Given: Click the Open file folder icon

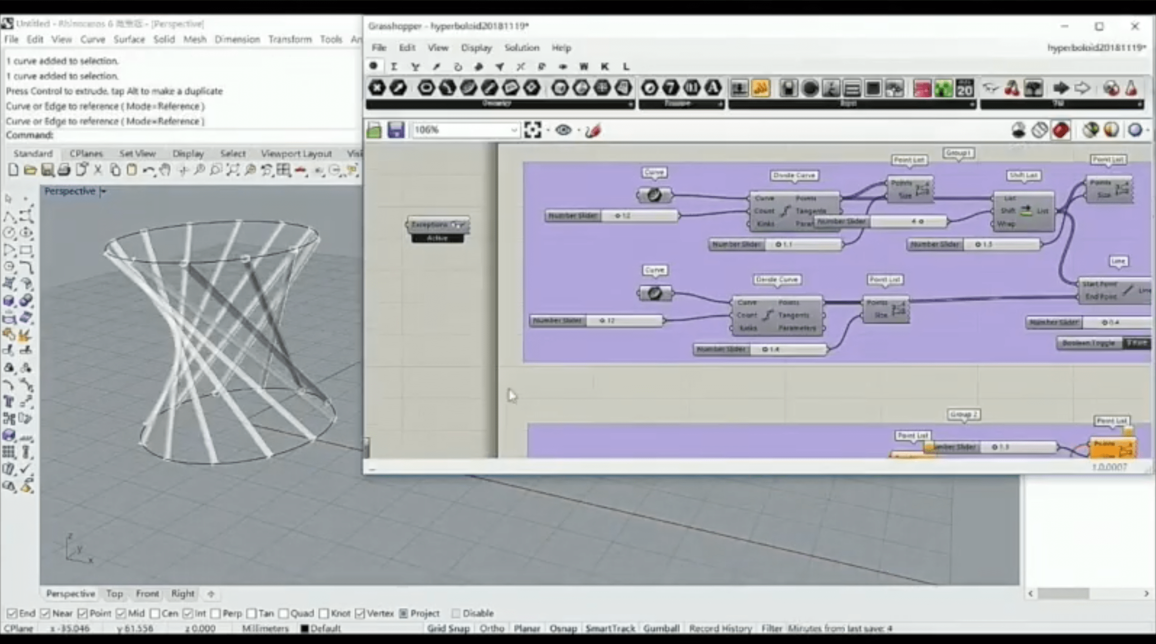Looking at the screenshot, I should tap(30, 171).
